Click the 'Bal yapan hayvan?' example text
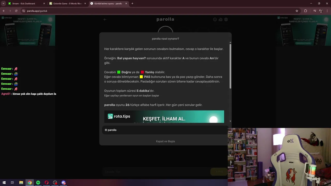The width and height of the screenshot is (331, 186). (x=131, y=58)
